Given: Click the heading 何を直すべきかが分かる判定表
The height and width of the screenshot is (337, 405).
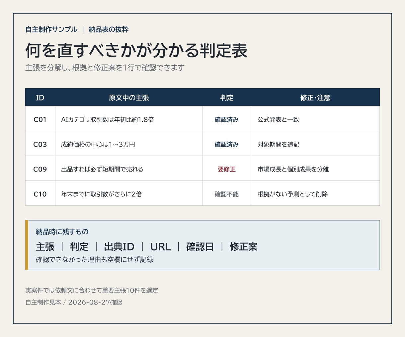Looking at the screenshot, I should (136, 51).
